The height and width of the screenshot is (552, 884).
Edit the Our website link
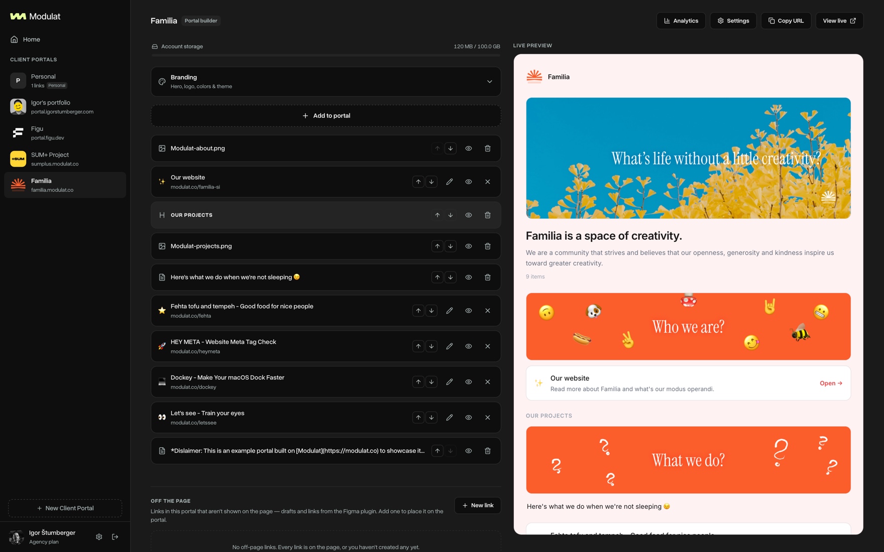pos(450,182)
